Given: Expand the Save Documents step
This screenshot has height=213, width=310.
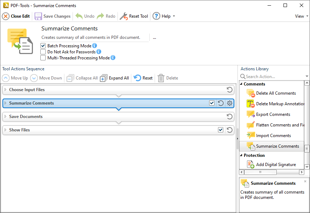Looking at the screenshot, I should [x=6, y=117].
